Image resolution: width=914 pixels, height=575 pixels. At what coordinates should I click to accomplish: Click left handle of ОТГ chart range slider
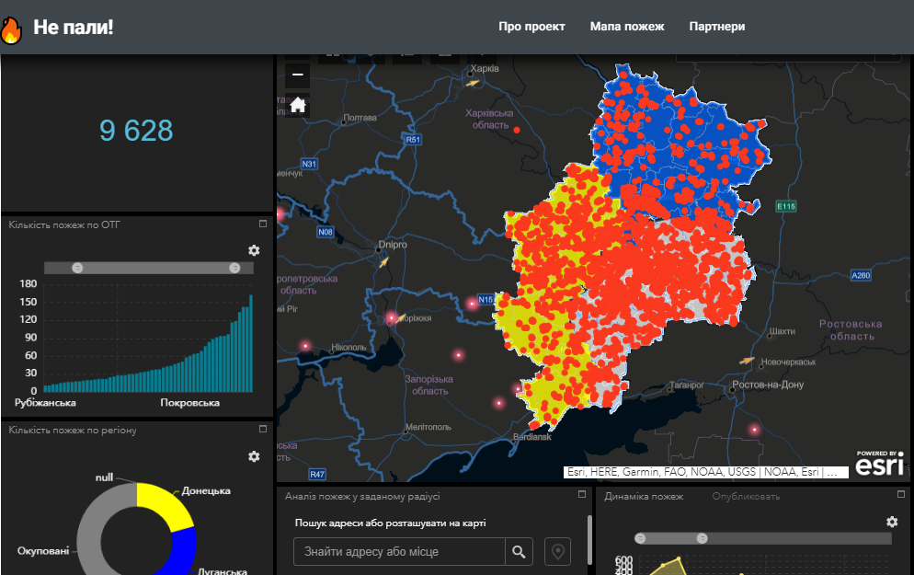[x=77, y=267]
